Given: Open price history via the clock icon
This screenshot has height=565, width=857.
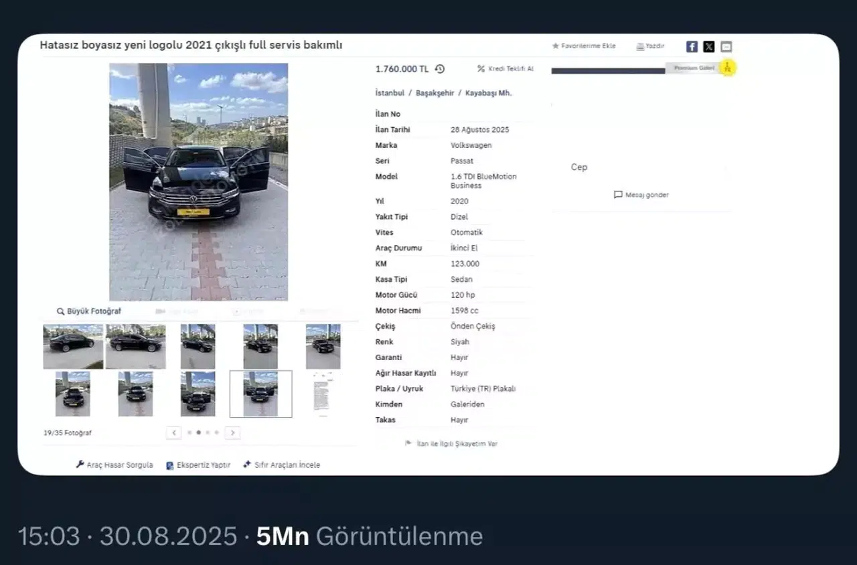Looking at the screenshot, I should (439, 69).
